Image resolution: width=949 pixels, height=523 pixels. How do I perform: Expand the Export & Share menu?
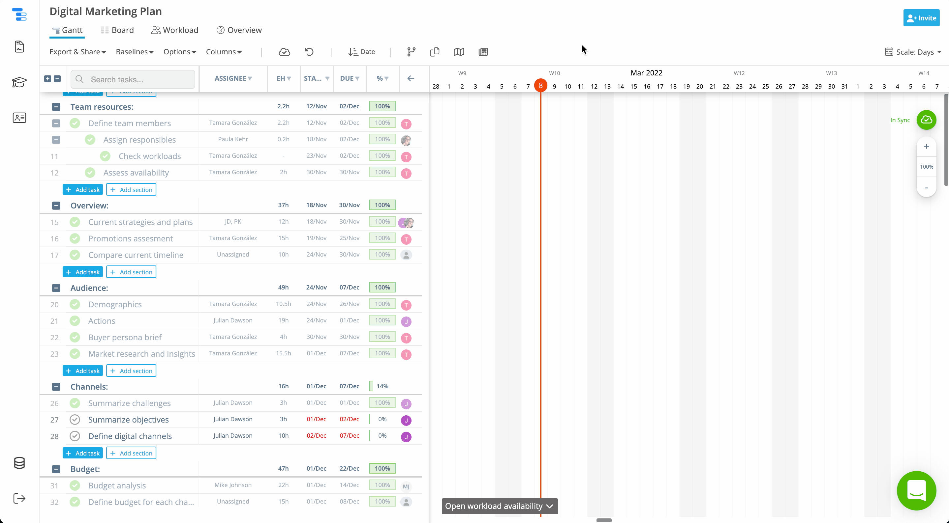tap(77, 52)
